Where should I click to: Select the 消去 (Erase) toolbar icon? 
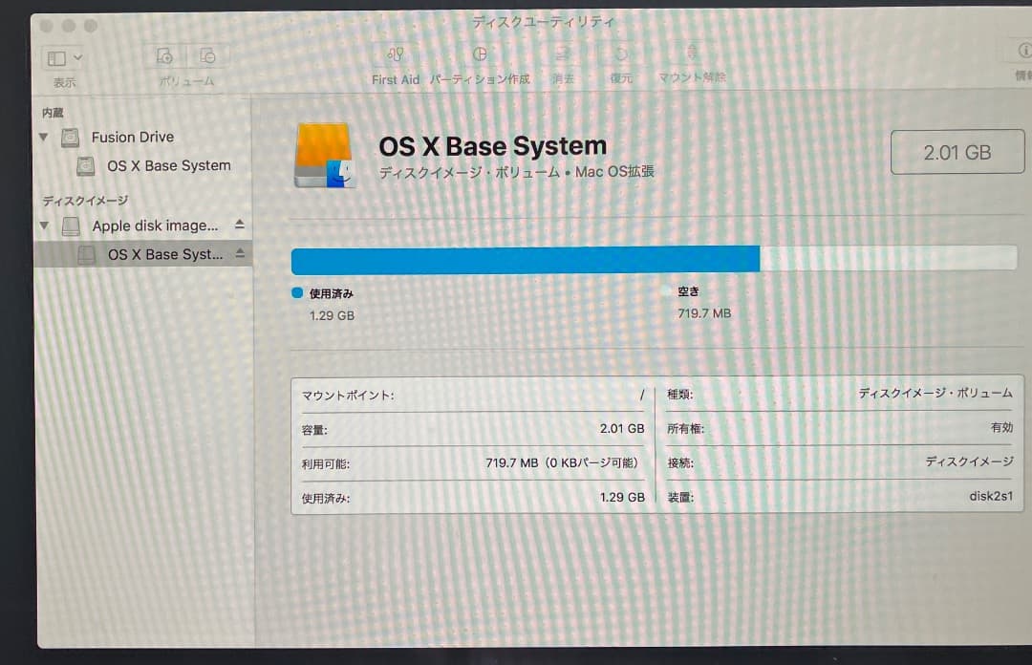coord(563,55)
